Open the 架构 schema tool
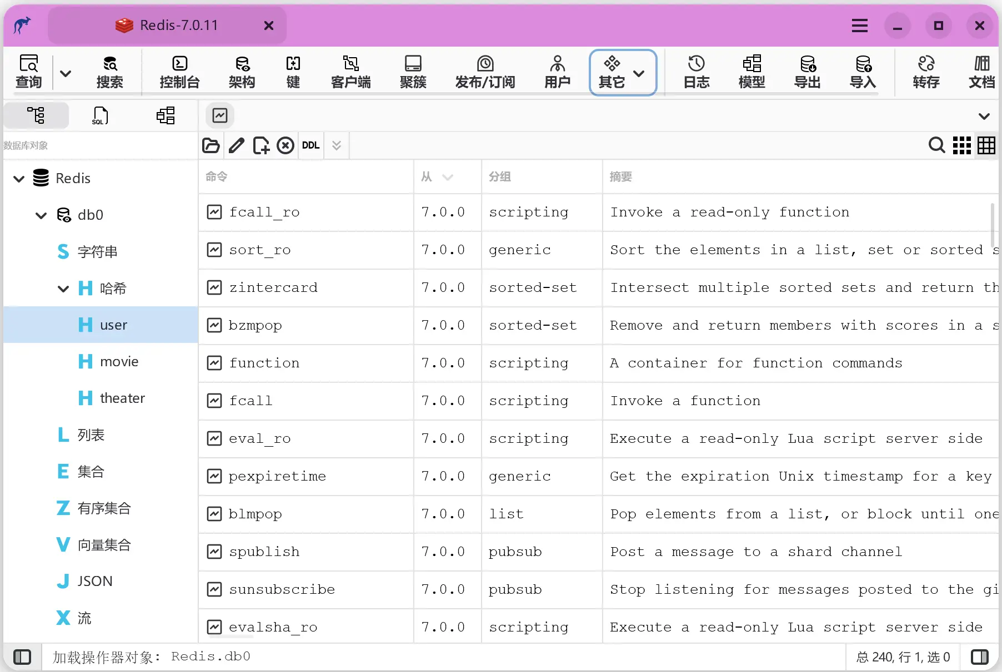Image resolution: width=1002 pixels, height=672 pixels. [x=242, y=72]
